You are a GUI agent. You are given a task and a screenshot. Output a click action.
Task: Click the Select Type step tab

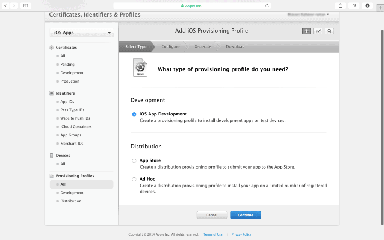point(136,46)
